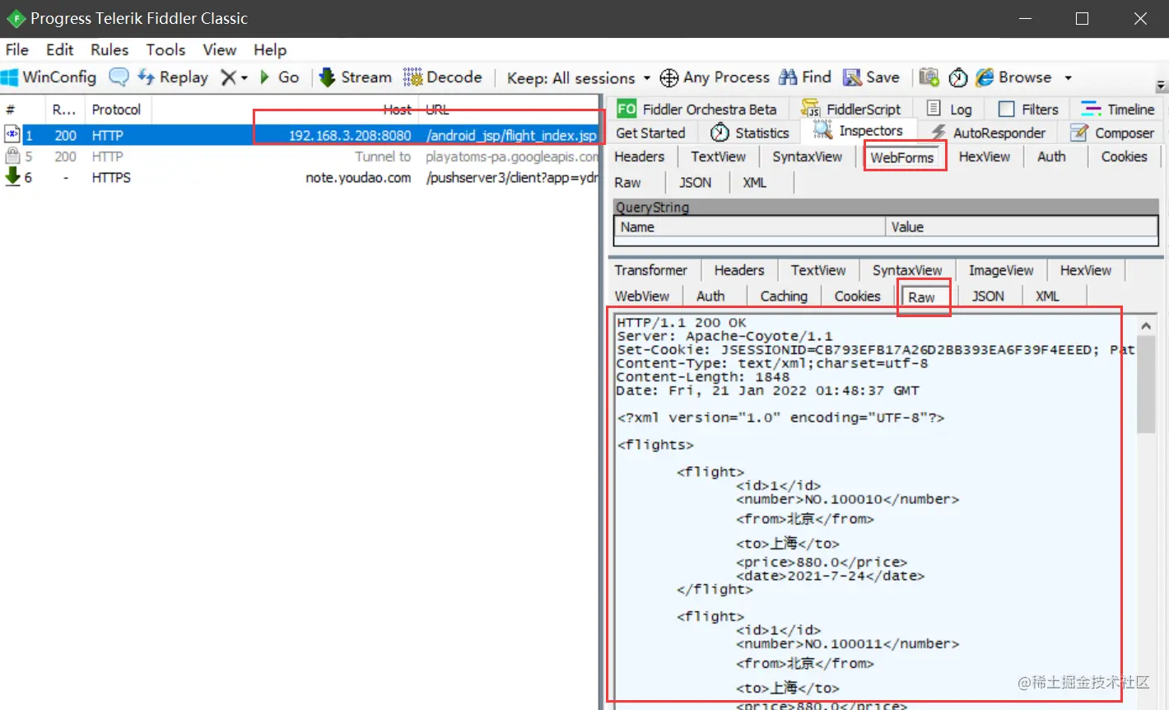
Task: Select session row 192.168.3.208:8080
Action: [300, 135]
